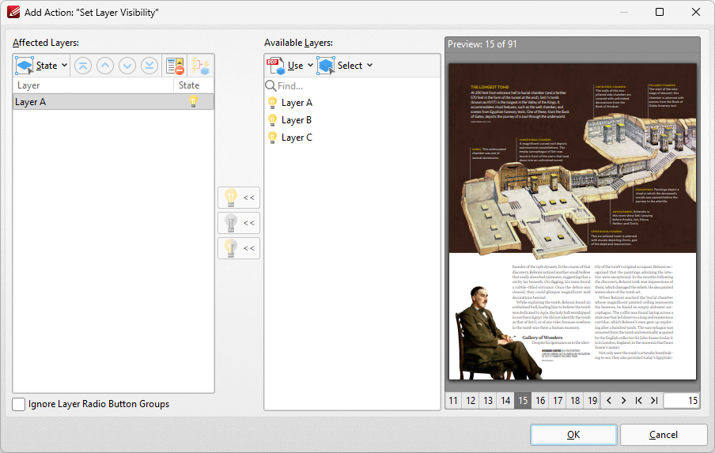Jump to last preview page

coord(654,401)
